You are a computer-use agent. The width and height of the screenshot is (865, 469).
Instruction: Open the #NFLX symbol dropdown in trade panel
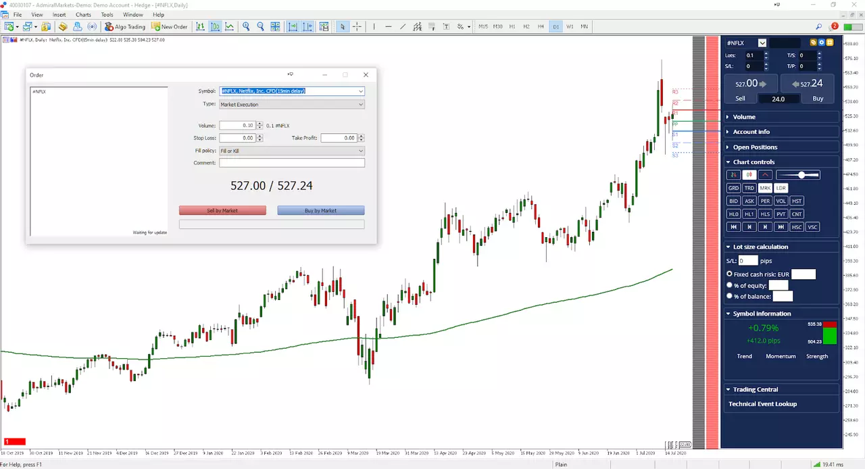[x=762, y=43]
